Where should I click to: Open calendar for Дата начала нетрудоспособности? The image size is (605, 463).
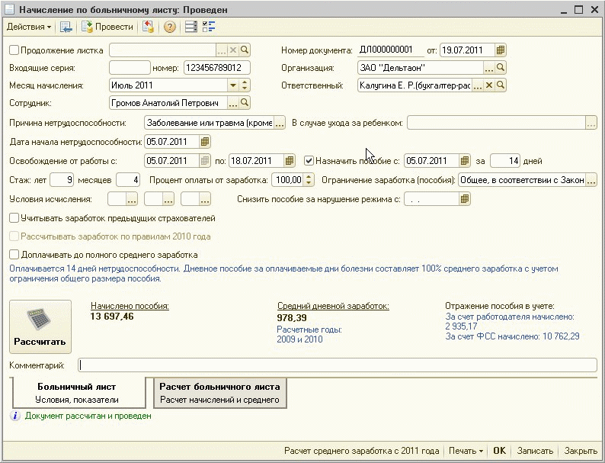[205, 142]
